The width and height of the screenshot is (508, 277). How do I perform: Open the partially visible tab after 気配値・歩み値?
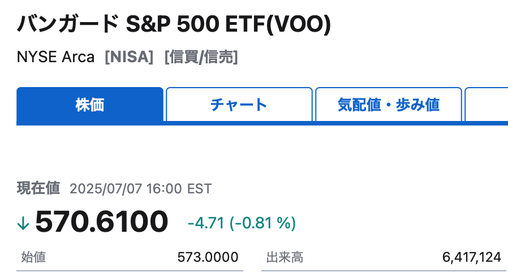point(487,105)
